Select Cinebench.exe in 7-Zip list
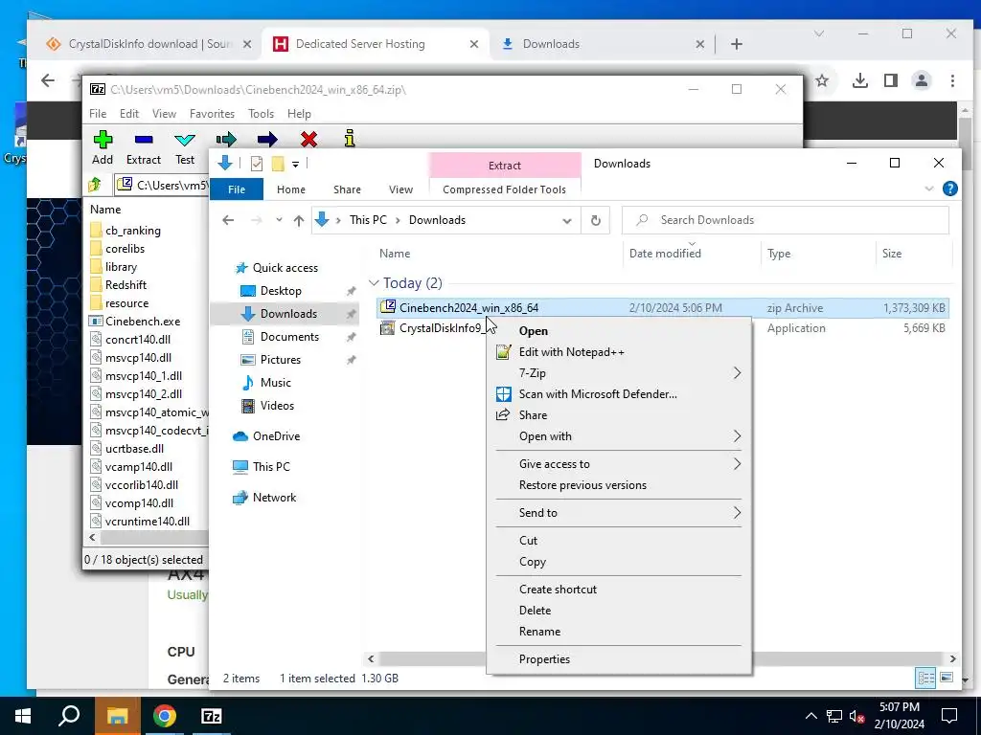The height and width of the screenshot is (735, 981). [143, 322]
